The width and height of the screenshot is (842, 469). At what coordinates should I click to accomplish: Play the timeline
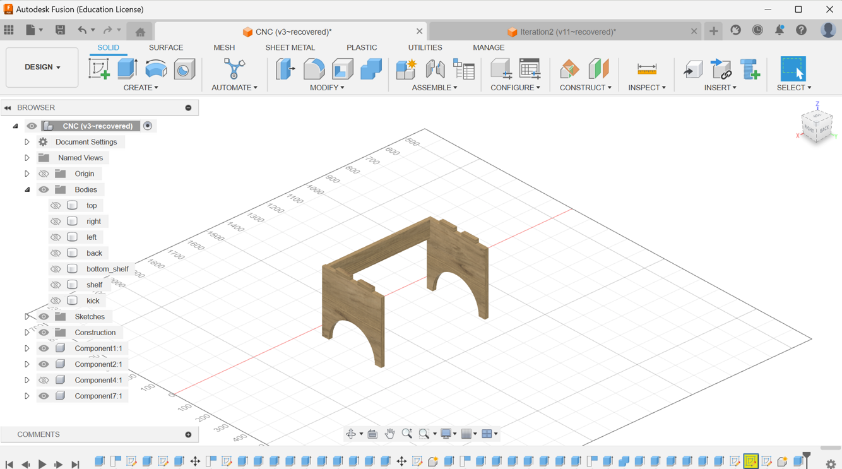tap(42, 464)
